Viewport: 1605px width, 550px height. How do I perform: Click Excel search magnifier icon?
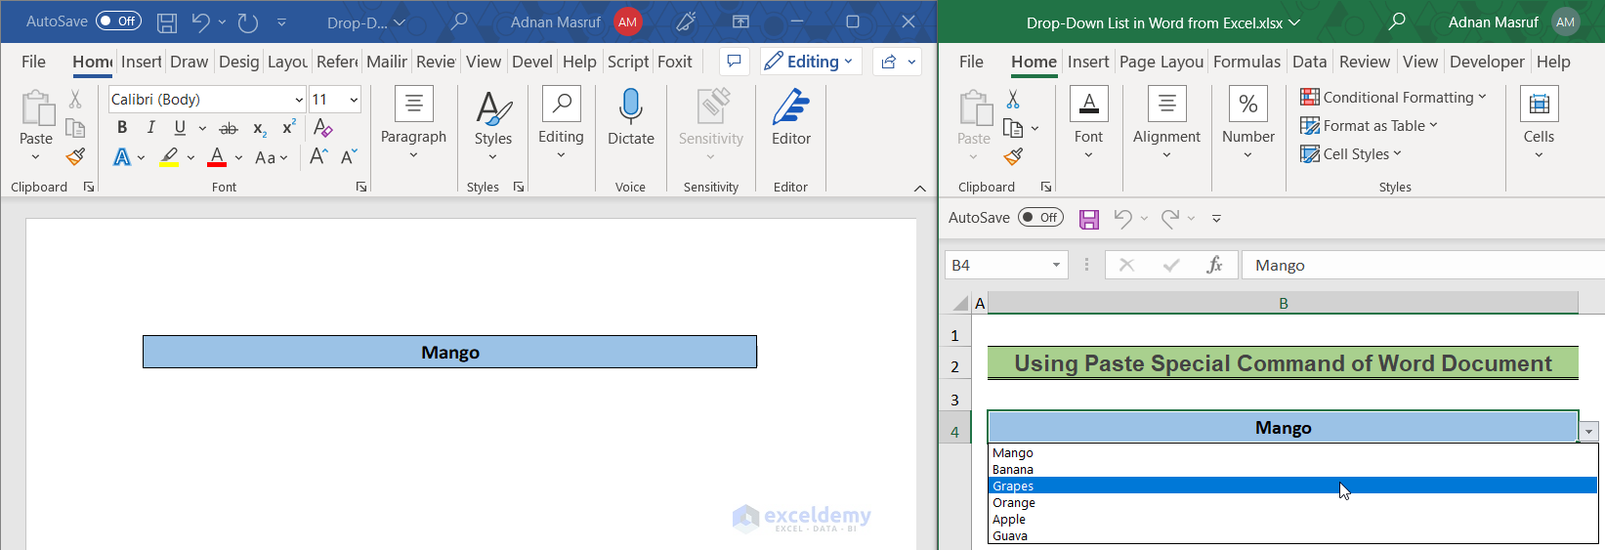click(1397, 21)
